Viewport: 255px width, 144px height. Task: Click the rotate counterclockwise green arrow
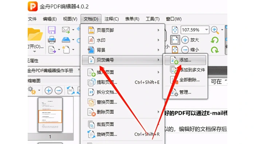coord(215,40)
